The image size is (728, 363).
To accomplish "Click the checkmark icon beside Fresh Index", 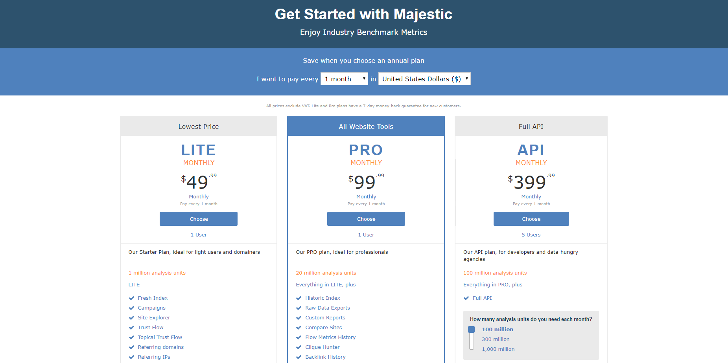I will (x=131, y=298).
